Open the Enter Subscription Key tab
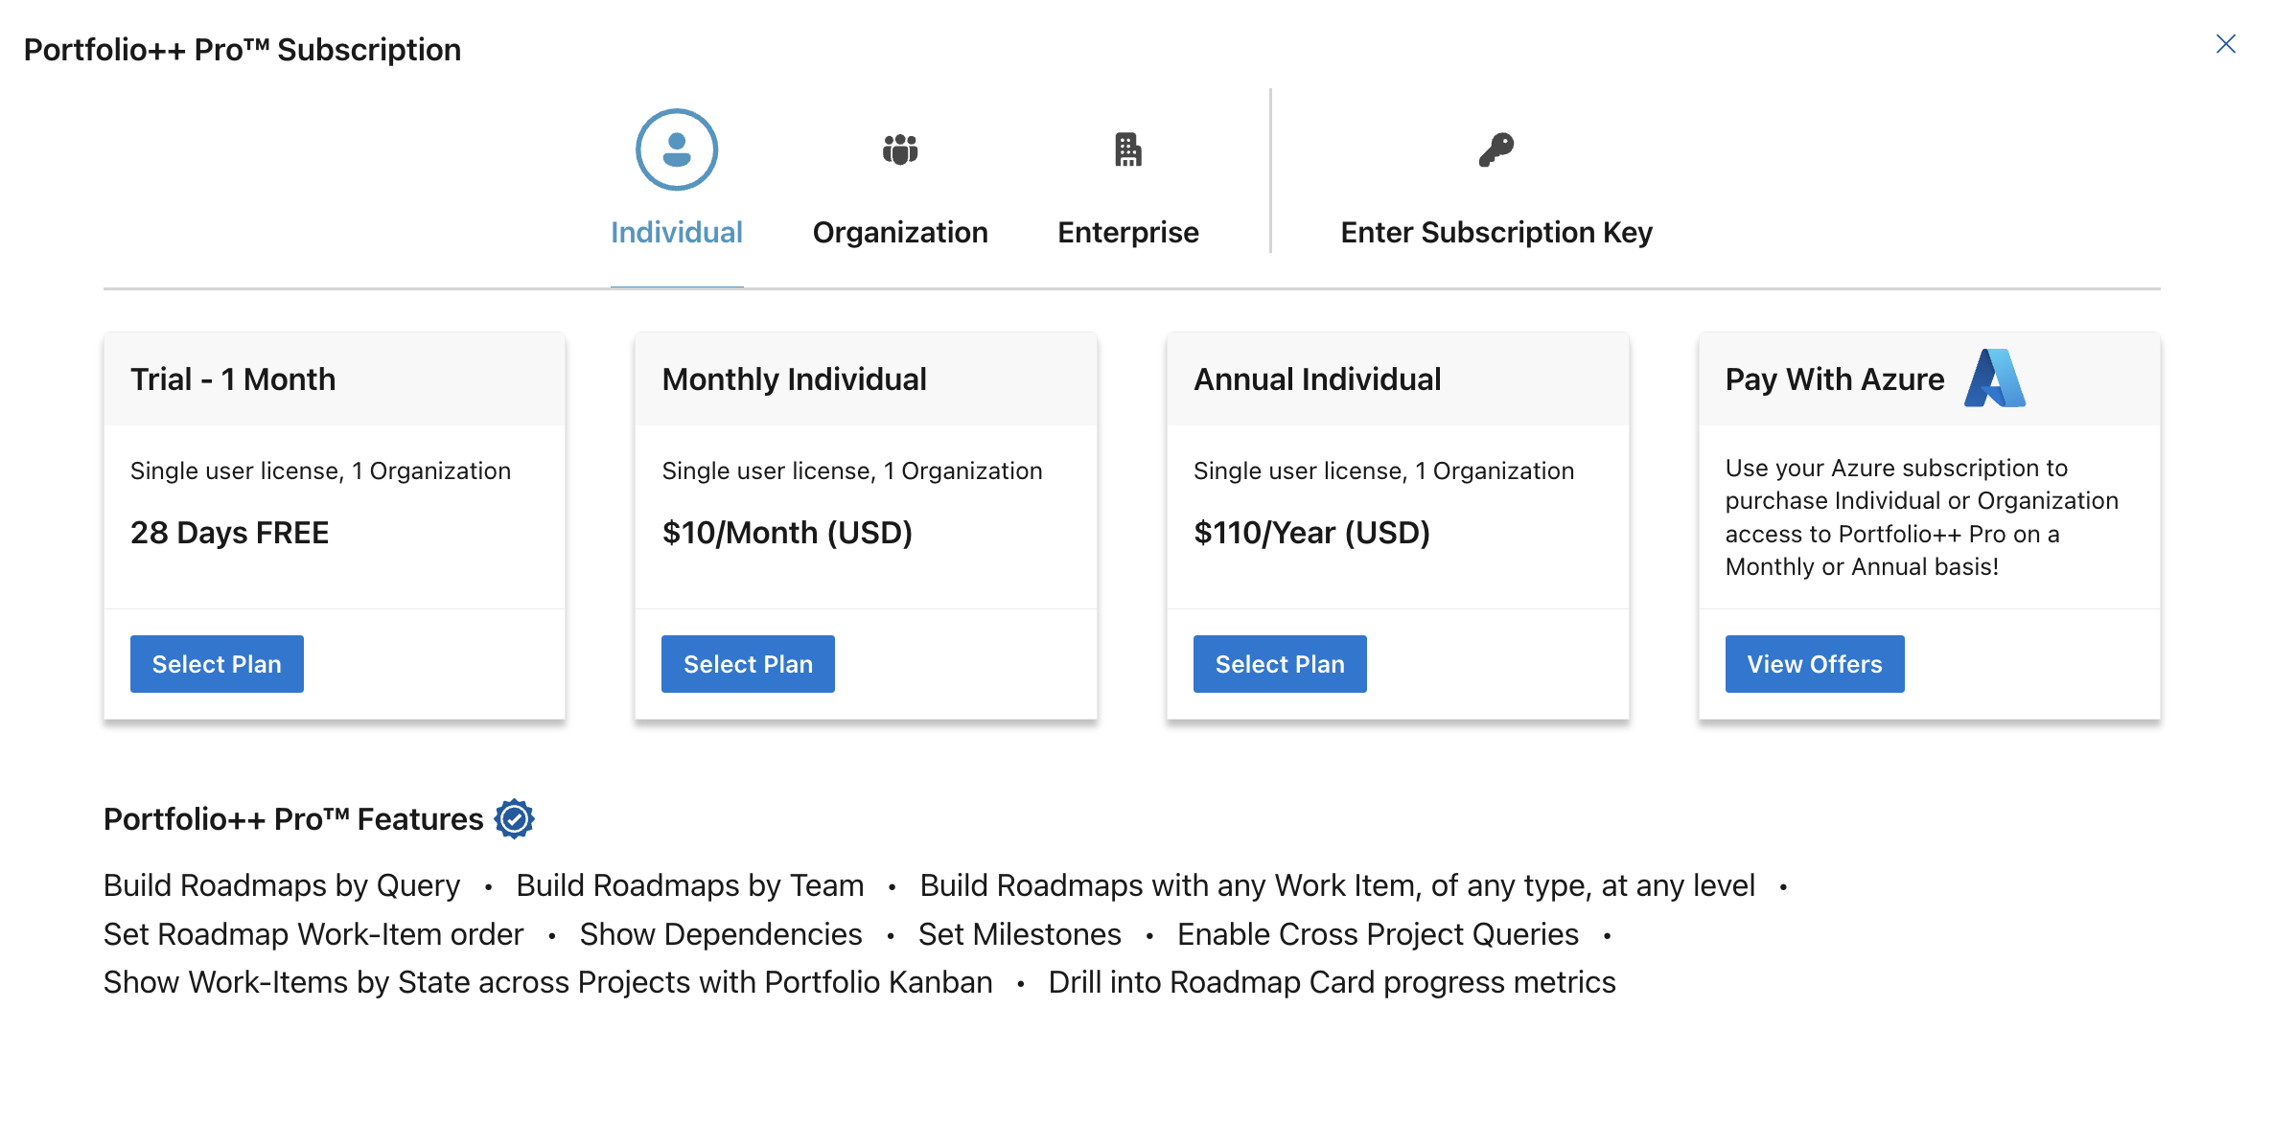Viewport: 2272px width, 1123px height. (1496, 231)
